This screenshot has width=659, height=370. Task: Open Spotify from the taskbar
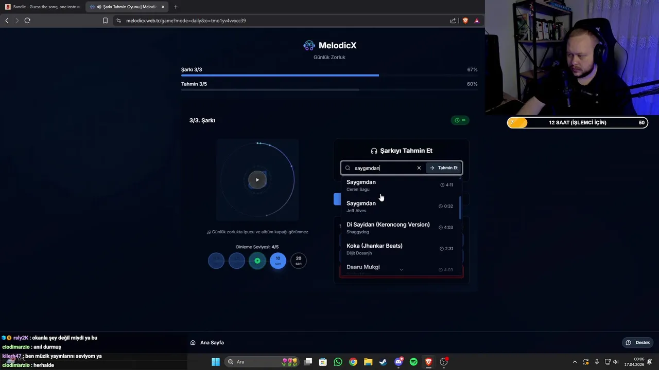click(413, 362)
